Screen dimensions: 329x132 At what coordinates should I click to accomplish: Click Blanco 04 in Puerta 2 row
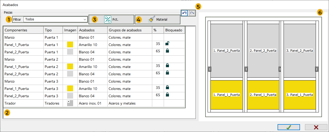pyautogui.click(x=92, y=74)
